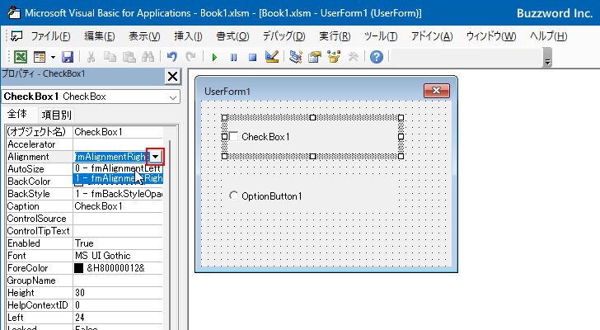Viewport: 600px width, 330px height.
Task: Switch to the 項目別 tab
Action: [56, 115]
